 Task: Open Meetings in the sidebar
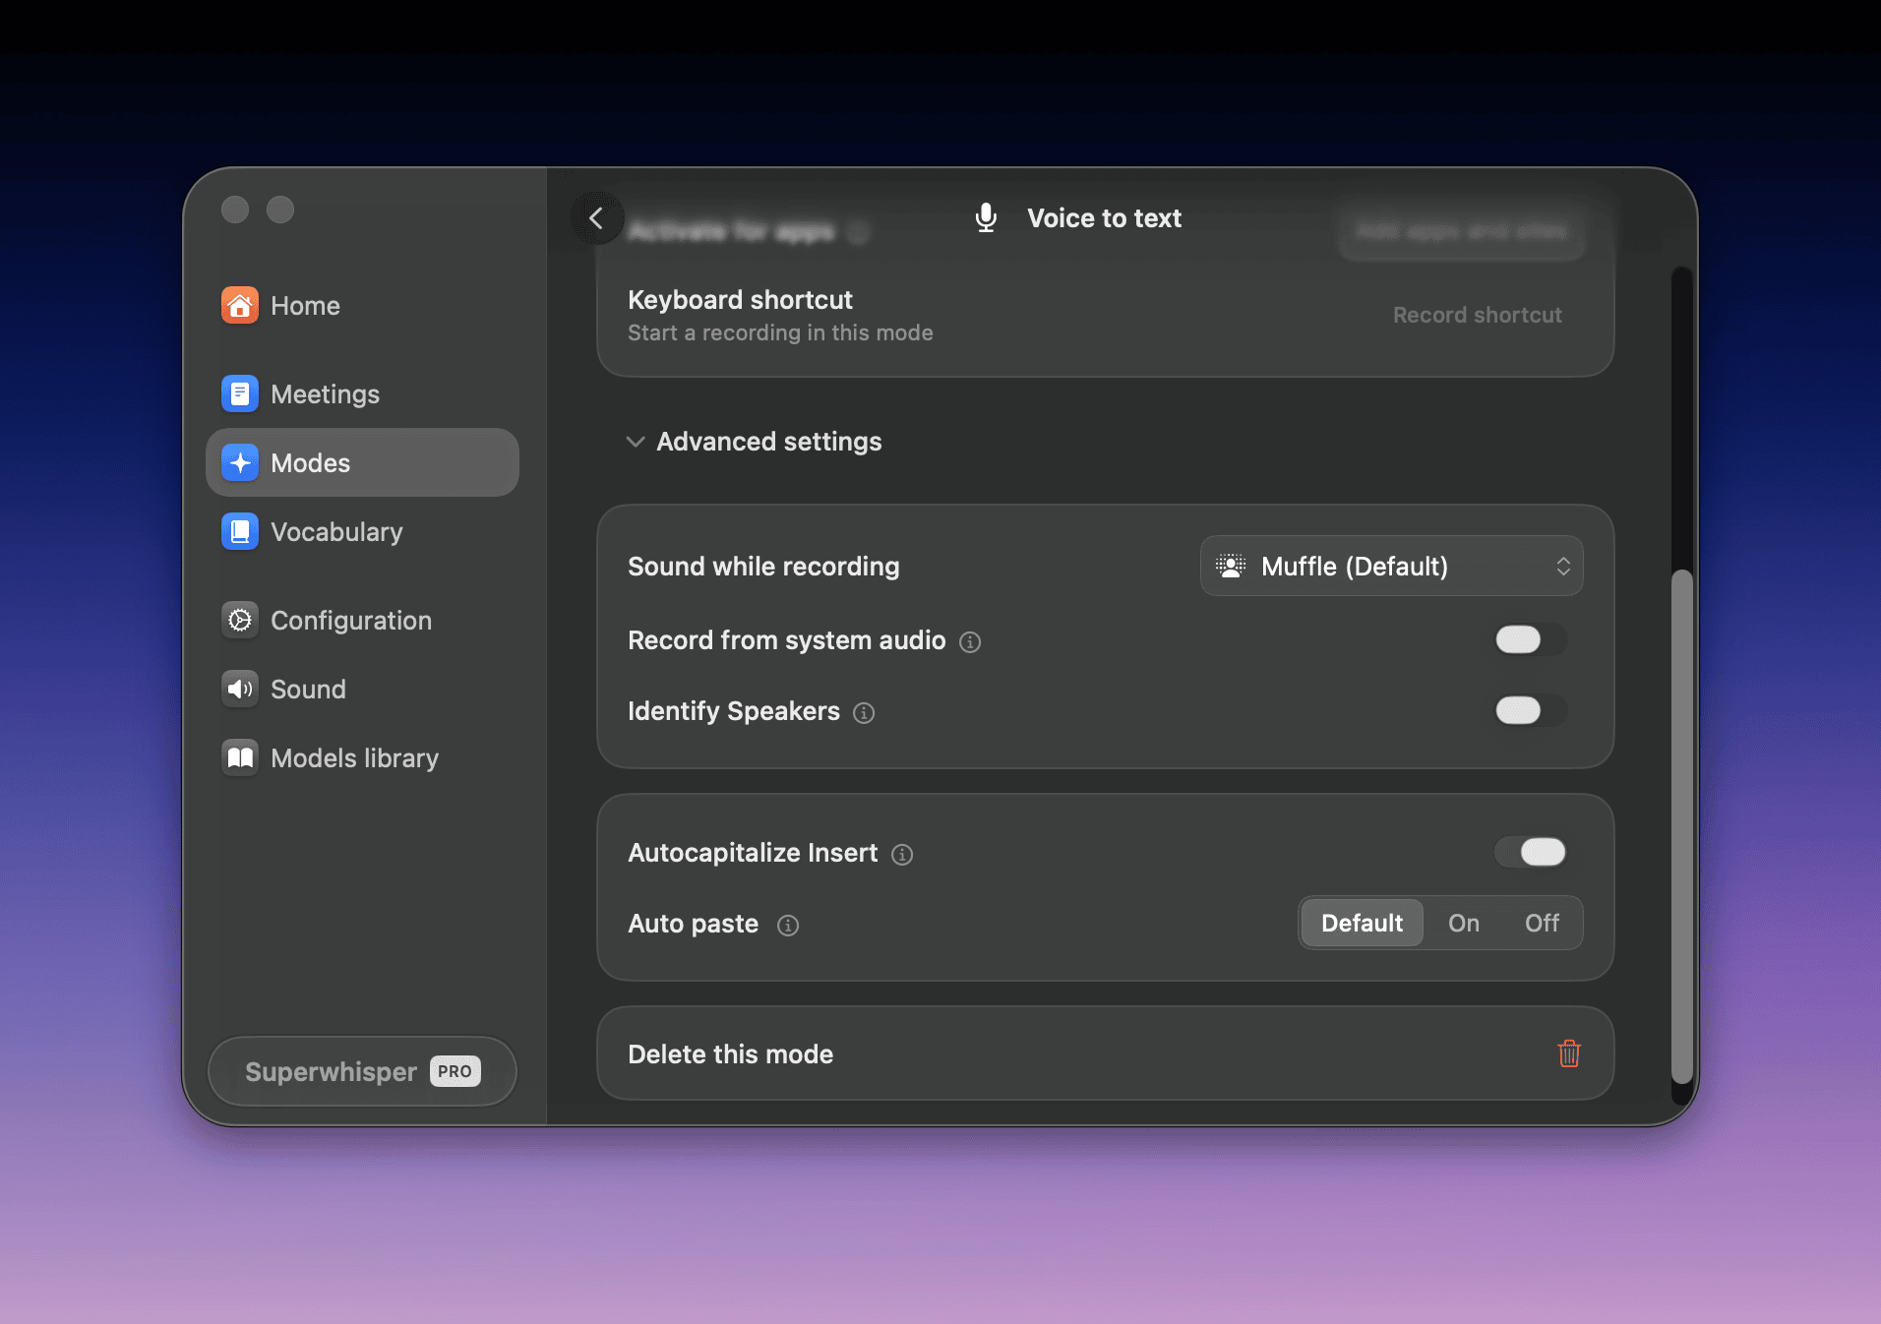(362, 394)
